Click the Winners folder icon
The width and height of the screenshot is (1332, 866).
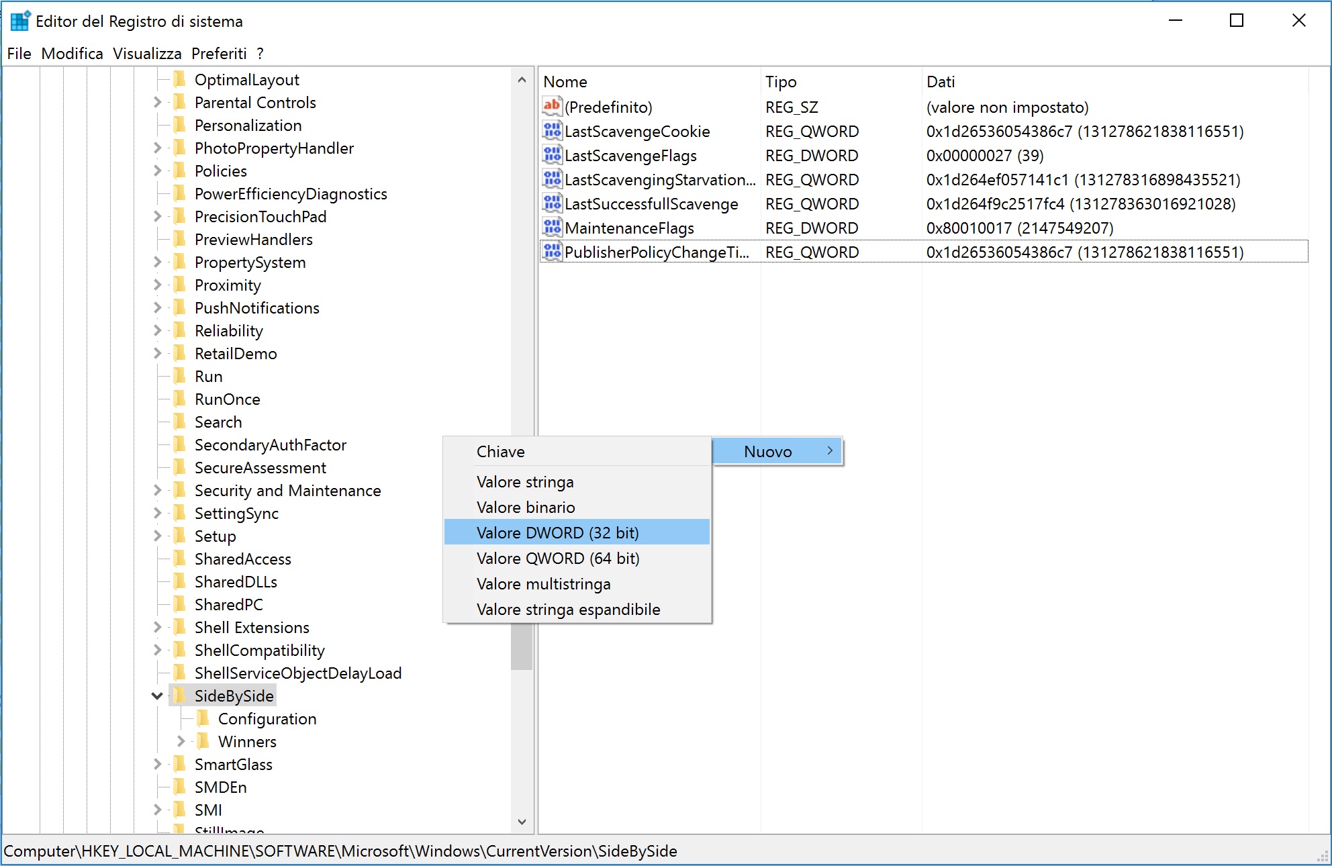click(203, 742)
